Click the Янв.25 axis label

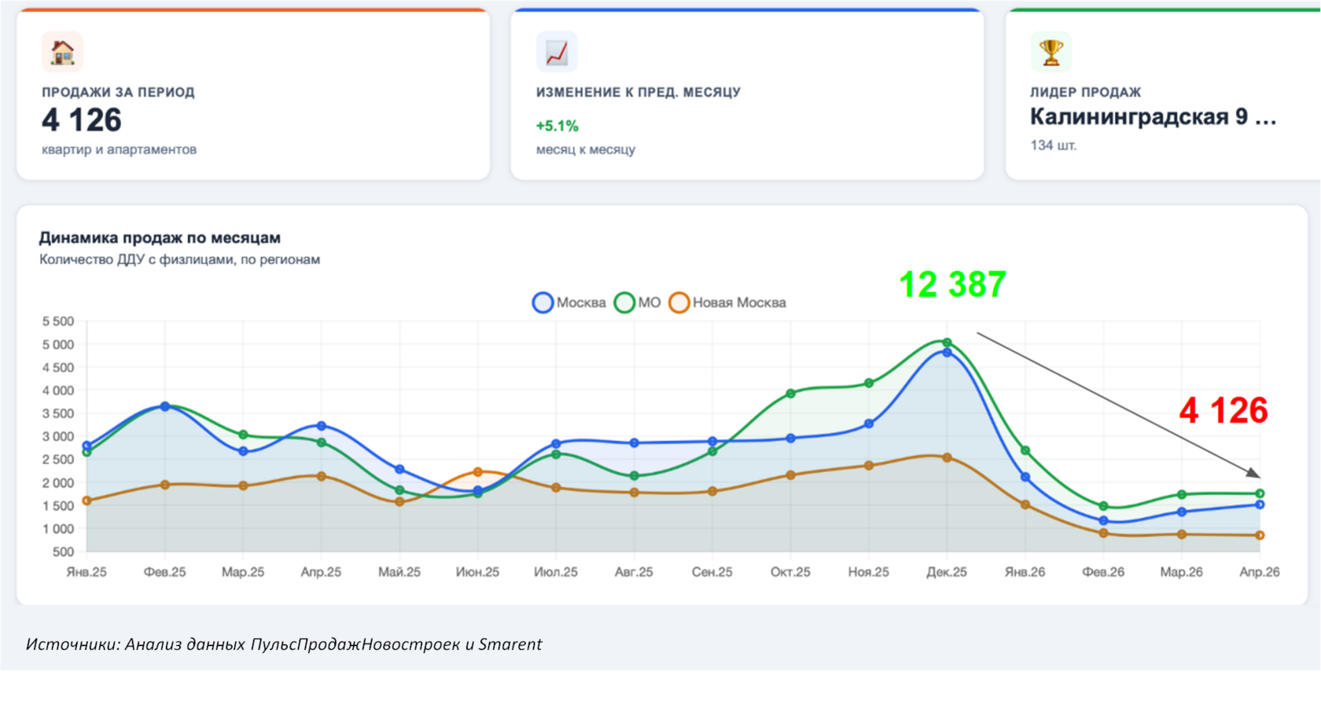point(86,572)
